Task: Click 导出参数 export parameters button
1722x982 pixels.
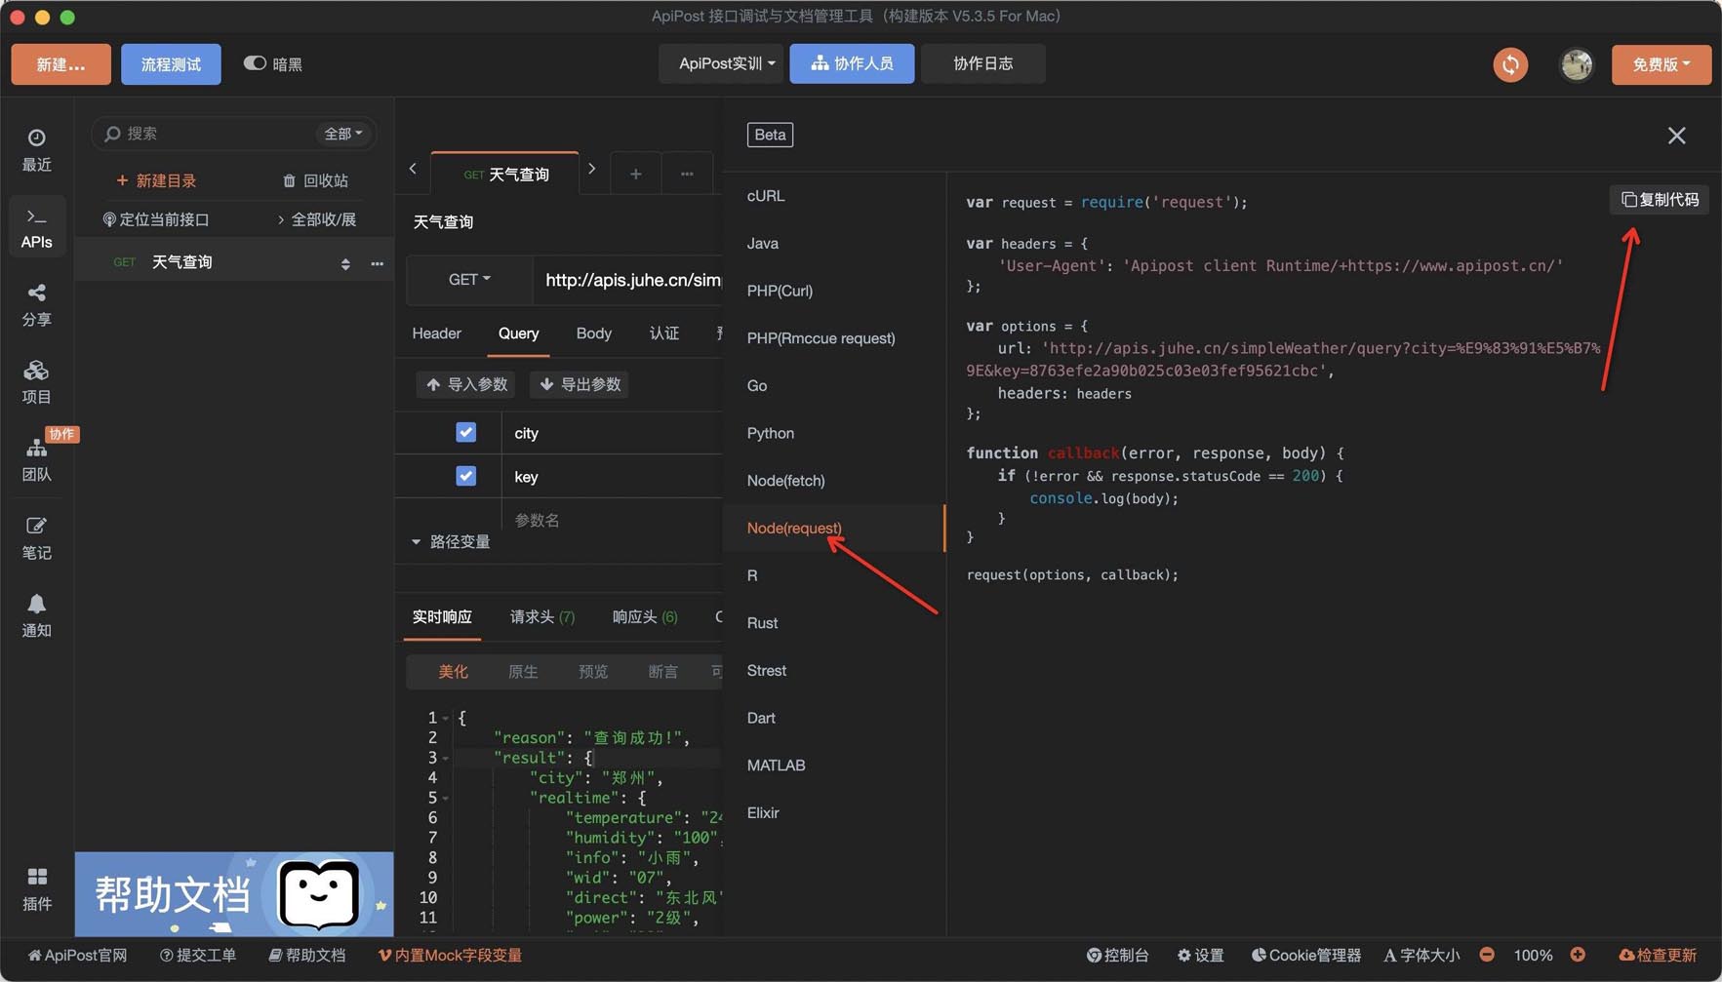Action: click(x=580, y=384)
